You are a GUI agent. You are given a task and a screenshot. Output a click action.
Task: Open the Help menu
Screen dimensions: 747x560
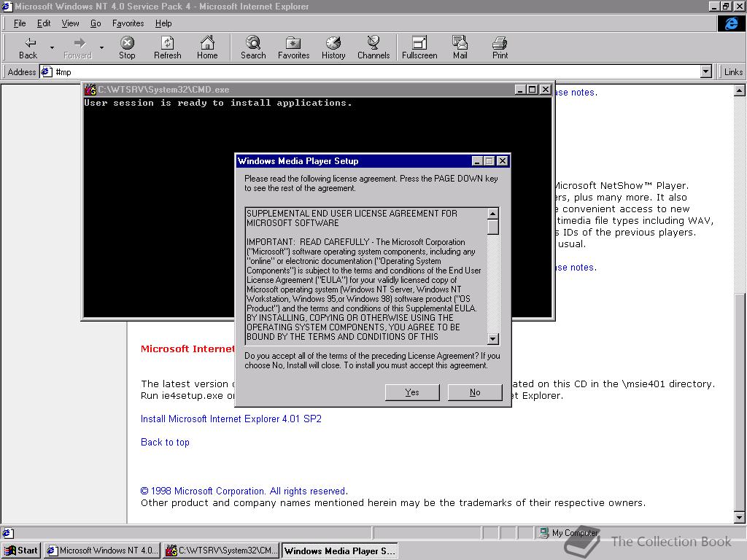tap(163, 23)
